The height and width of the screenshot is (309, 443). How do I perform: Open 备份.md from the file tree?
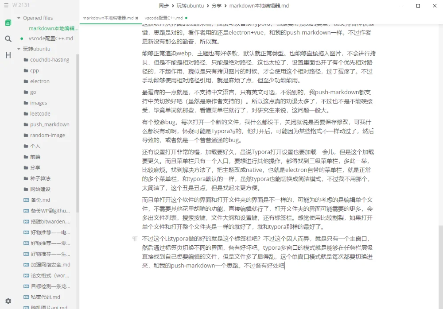[40, 200]
